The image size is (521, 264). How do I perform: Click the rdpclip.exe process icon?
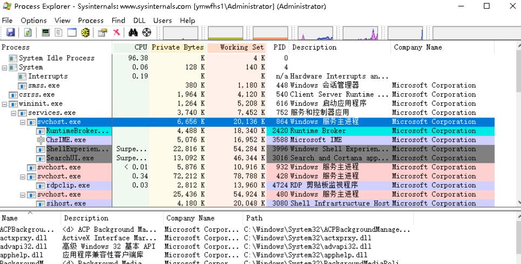pos(40,186)
